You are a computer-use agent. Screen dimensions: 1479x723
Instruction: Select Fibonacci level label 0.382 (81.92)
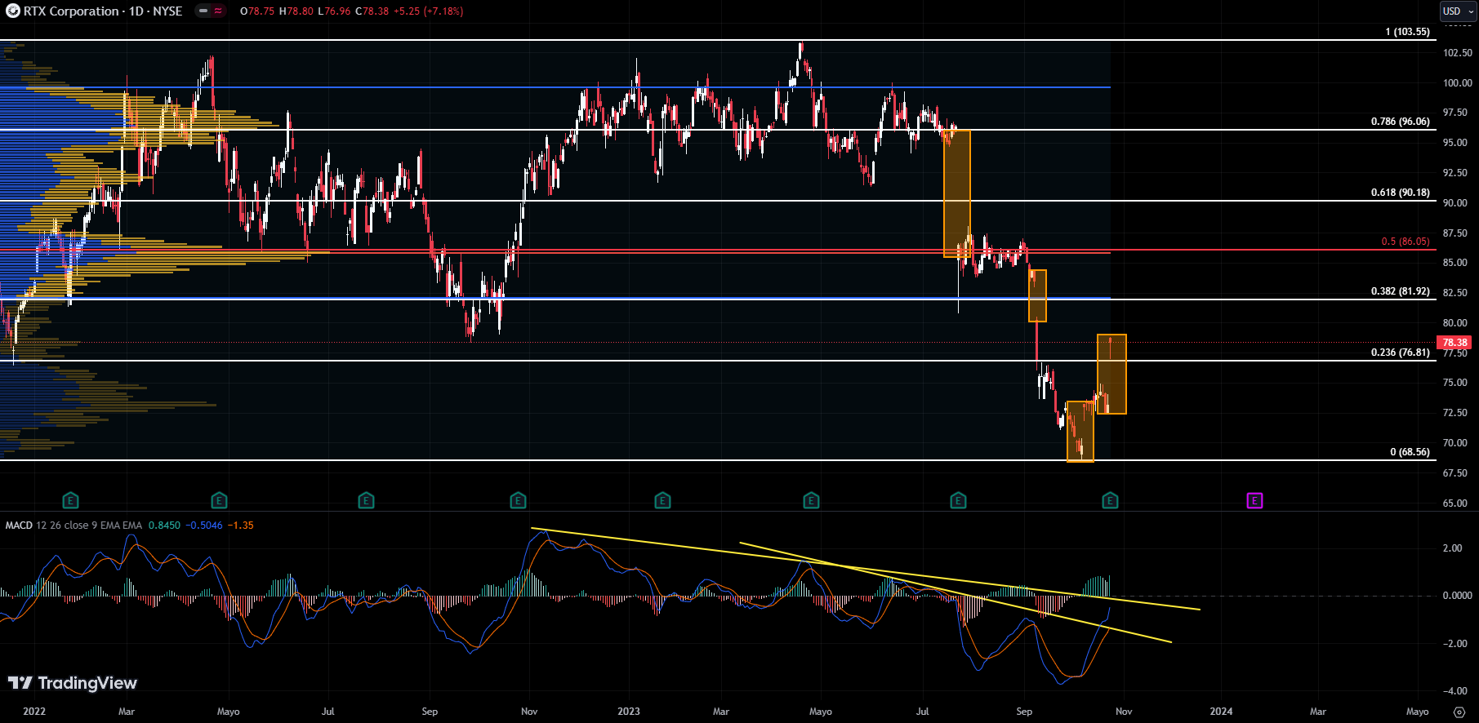coord(1401,291)
